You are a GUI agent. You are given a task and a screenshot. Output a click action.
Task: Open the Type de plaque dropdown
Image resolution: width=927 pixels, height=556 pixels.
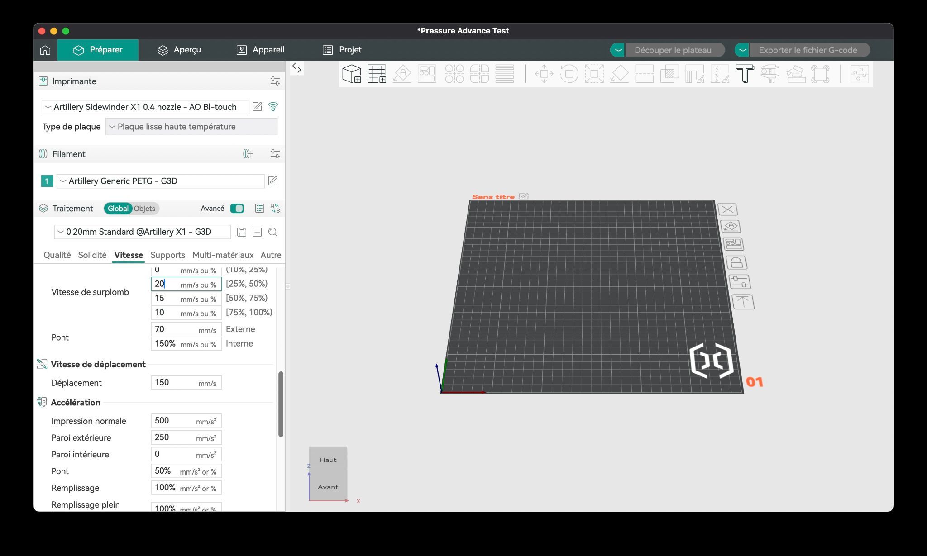coord(191,127)
